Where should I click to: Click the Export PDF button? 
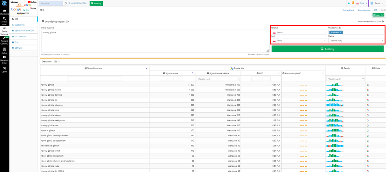click(x=378, y=15)
